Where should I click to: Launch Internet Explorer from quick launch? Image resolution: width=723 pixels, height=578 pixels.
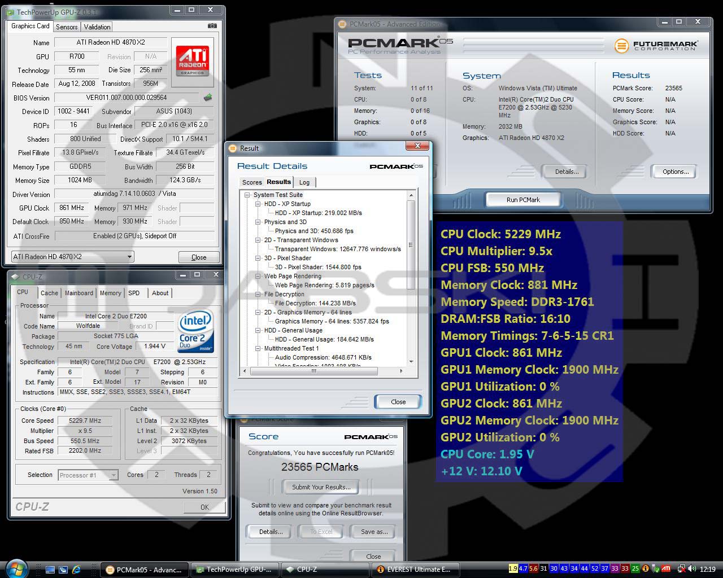click(x=76, y=570)
